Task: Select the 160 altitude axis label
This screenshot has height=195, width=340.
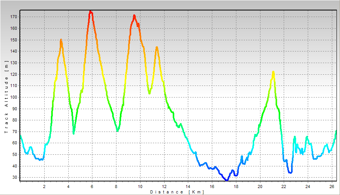Action: pos(14,28)
